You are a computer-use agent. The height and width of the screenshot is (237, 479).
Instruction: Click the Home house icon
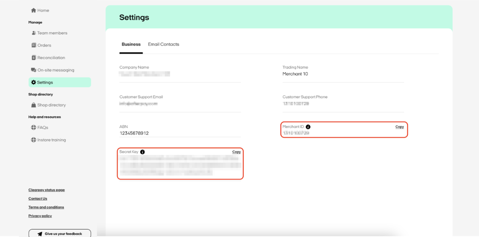tap(34, 10)
